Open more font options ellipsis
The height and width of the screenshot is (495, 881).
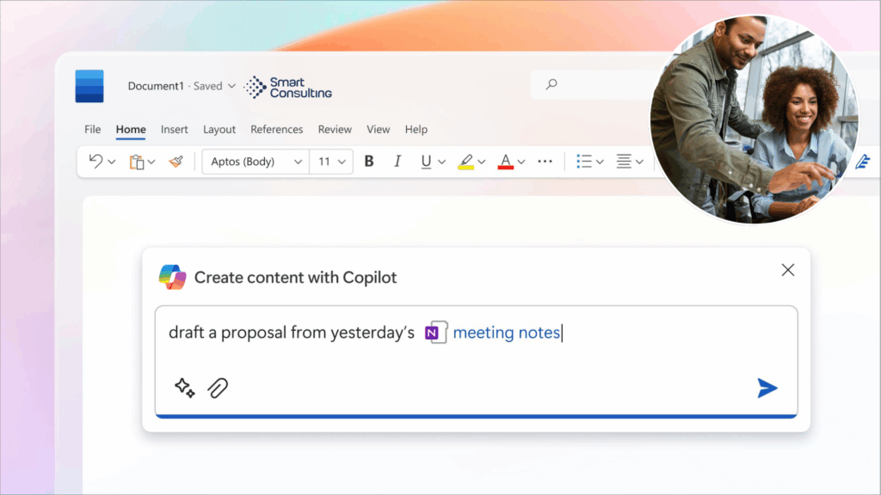point(545,162)
